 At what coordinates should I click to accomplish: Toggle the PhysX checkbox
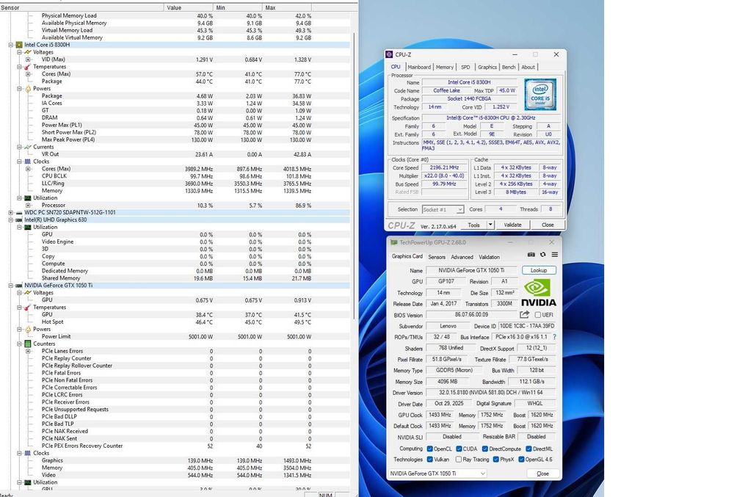495,460
